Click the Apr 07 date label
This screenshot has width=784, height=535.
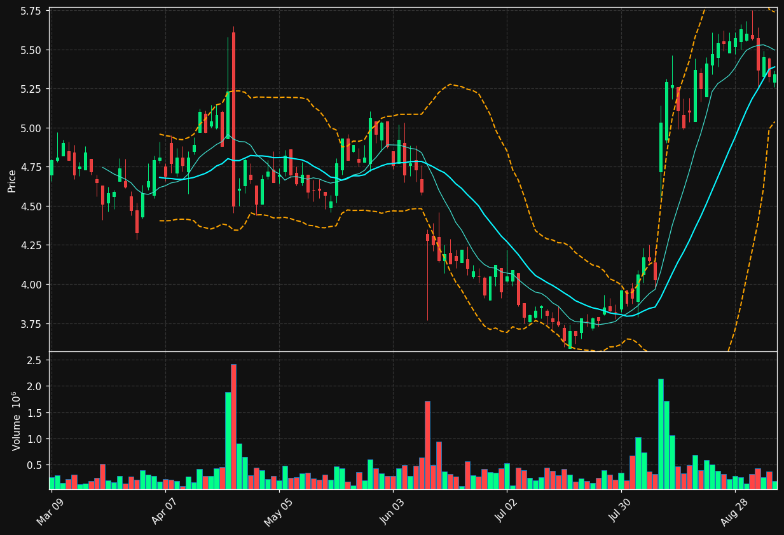165,512
